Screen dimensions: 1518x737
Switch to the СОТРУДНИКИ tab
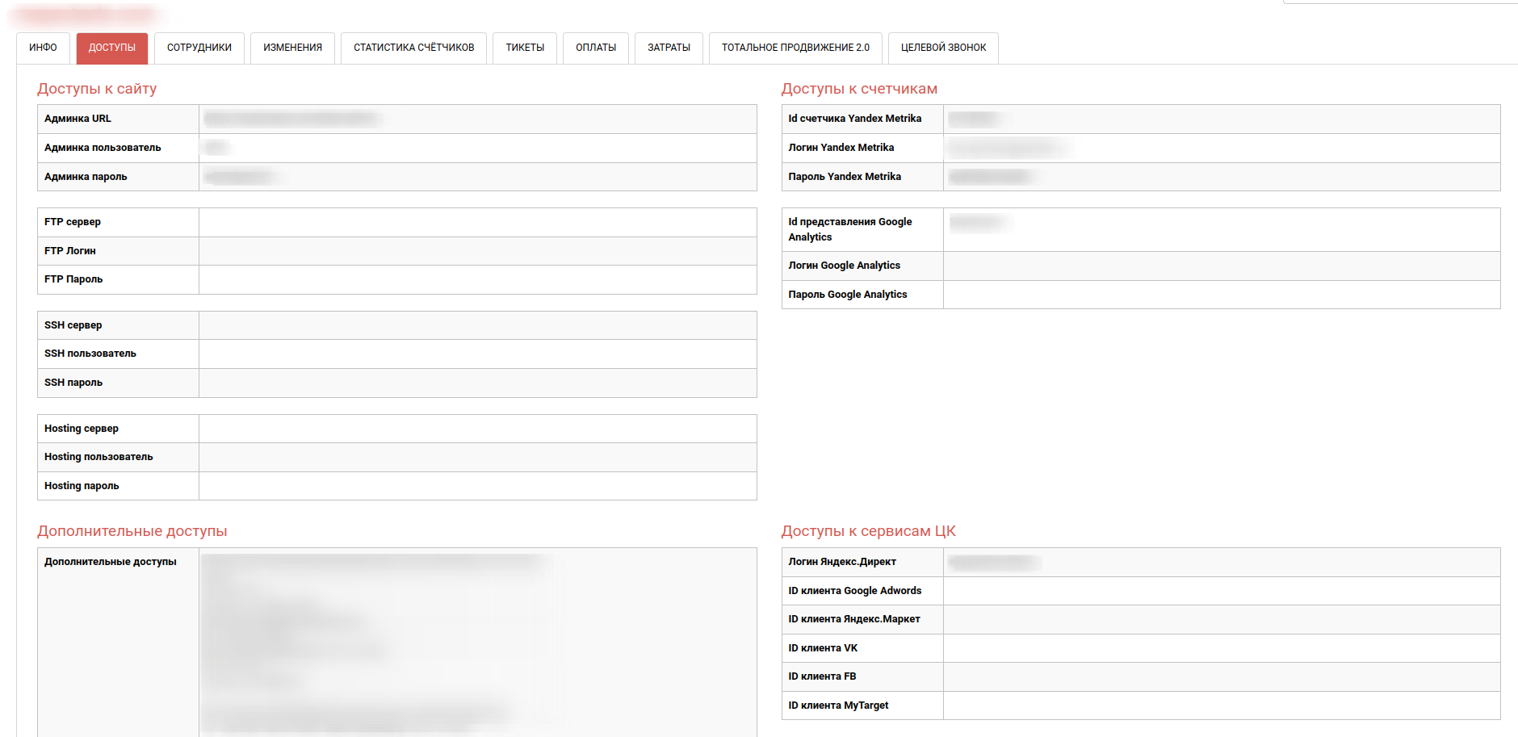click(199, 48)
